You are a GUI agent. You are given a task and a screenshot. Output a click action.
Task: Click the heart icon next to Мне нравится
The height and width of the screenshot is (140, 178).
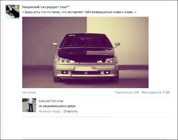pyautogui.click(x=164, y=92)
